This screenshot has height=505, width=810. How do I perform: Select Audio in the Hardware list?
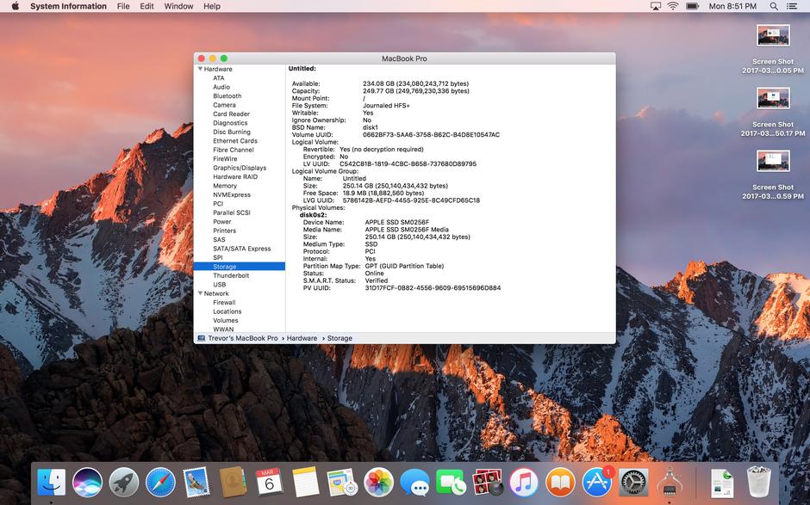(x=221, y=87)
